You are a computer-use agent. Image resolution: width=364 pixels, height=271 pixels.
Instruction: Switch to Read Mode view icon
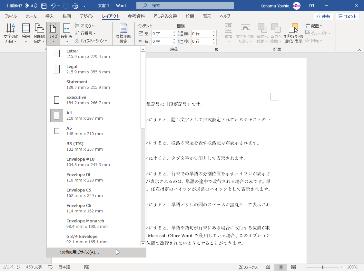coord(268,267)
